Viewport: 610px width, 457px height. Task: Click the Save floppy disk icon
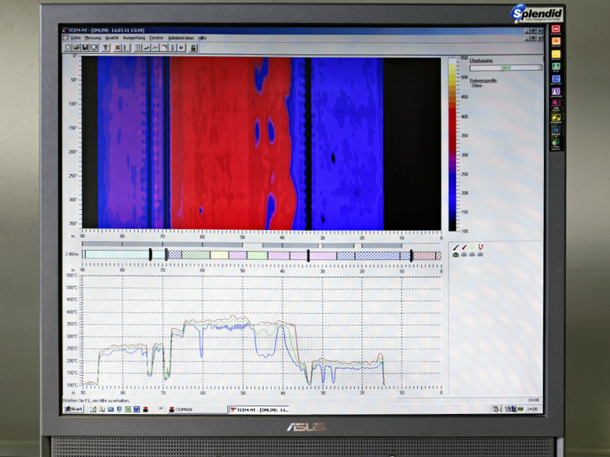[x=85, y=47]
